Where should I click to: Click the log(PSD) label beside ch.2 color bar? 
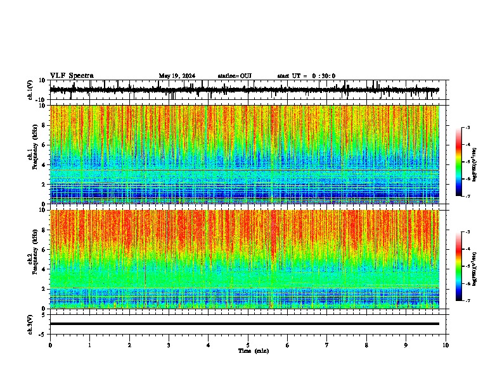coord(475,269)
